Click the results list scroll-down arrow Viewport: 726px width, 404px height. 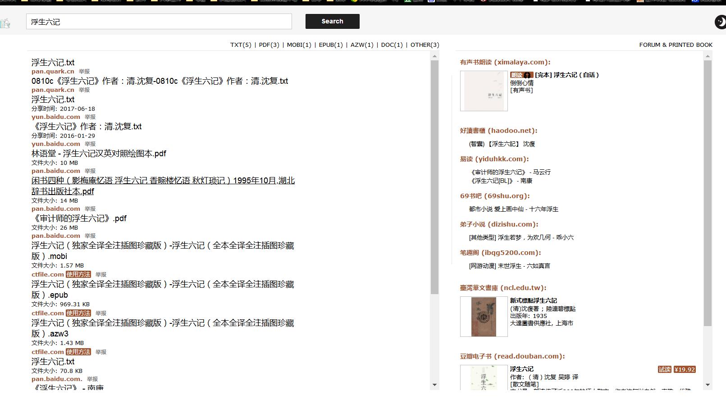(434, 385)
